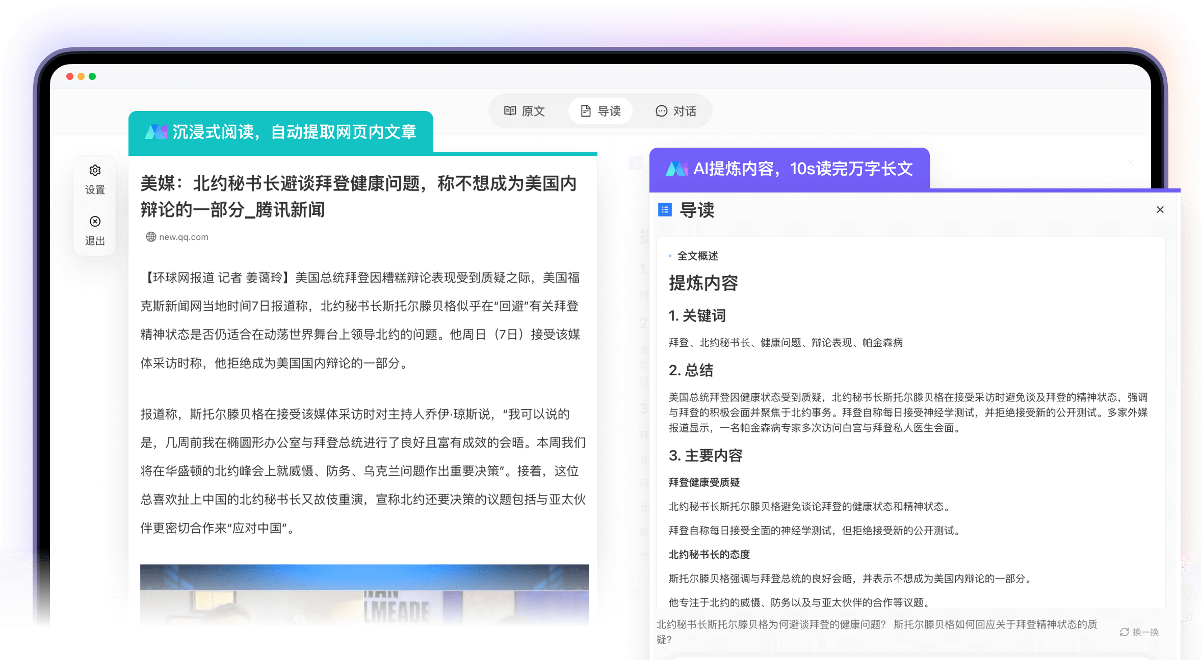Click the logo icon on the teal 沉浸式阅读 badge

point(158,132)
